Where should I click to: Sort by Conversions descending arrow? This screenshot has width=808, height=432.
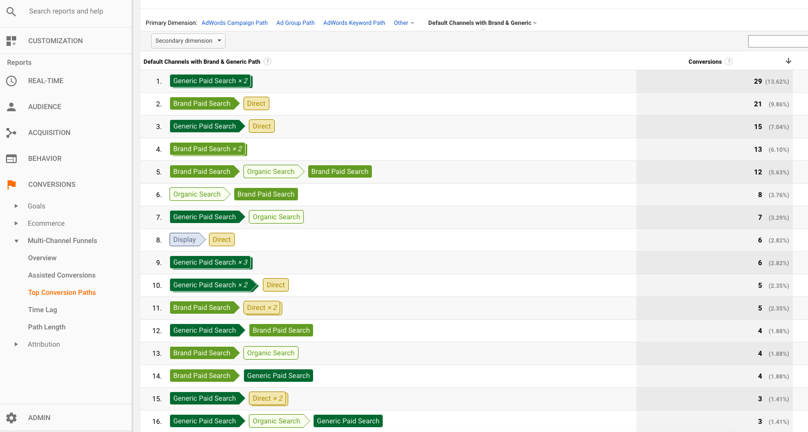[x=788, y=61]
